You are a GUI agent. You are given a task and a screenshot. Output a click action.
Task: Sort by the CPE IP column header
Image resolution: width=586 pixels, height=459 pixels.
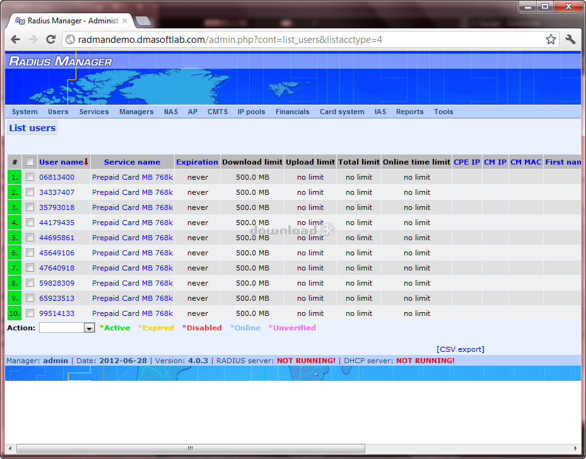[467, 162]
